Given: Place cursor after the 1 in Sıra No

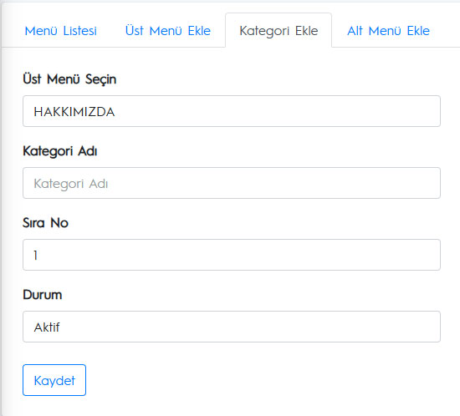Looking at the screenshot, I should click(x=39, y=255).
